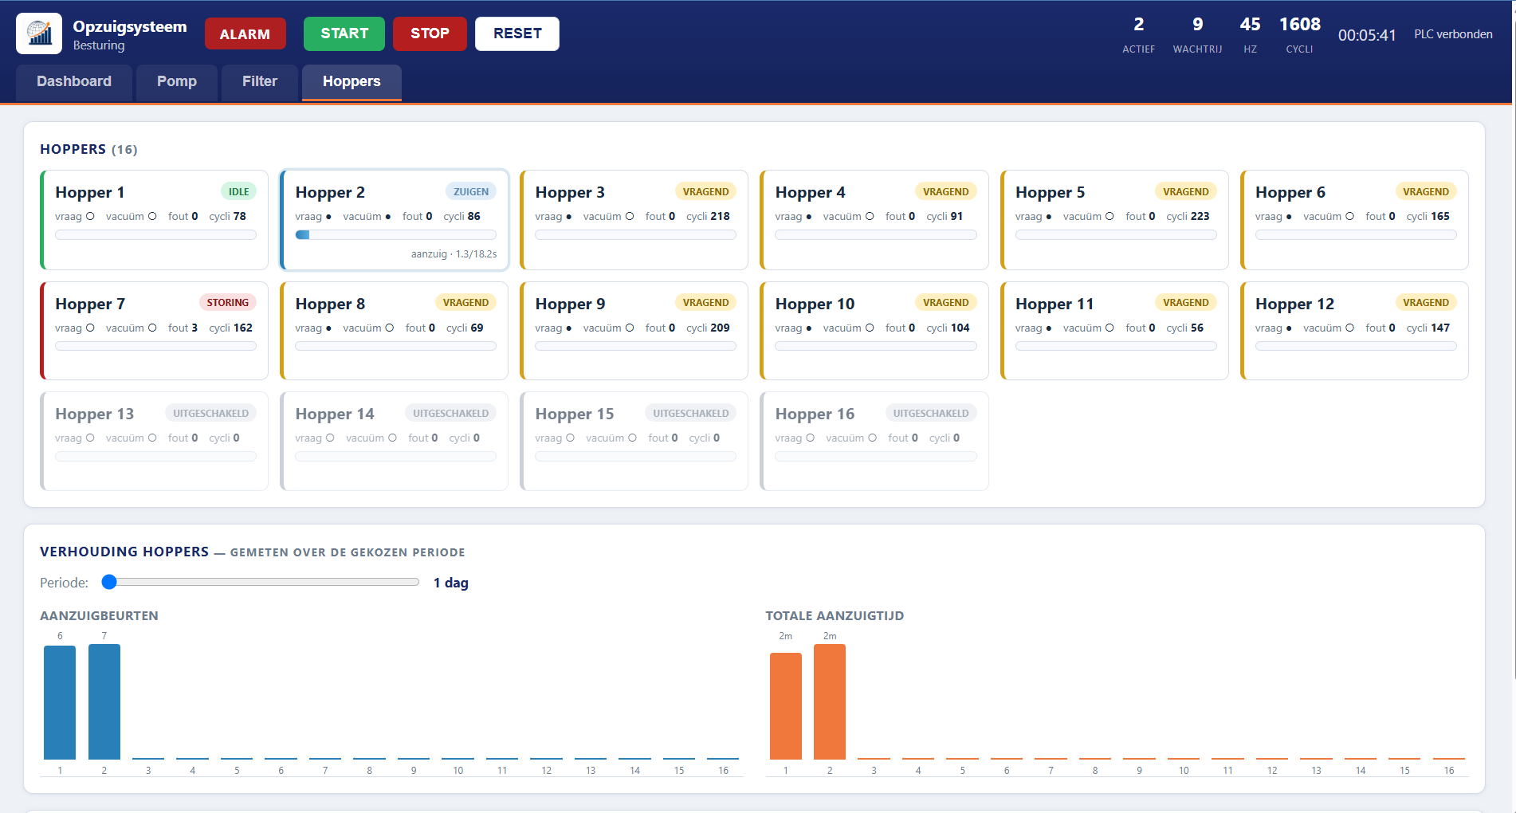Select the Hopper 3 card title

570,192
